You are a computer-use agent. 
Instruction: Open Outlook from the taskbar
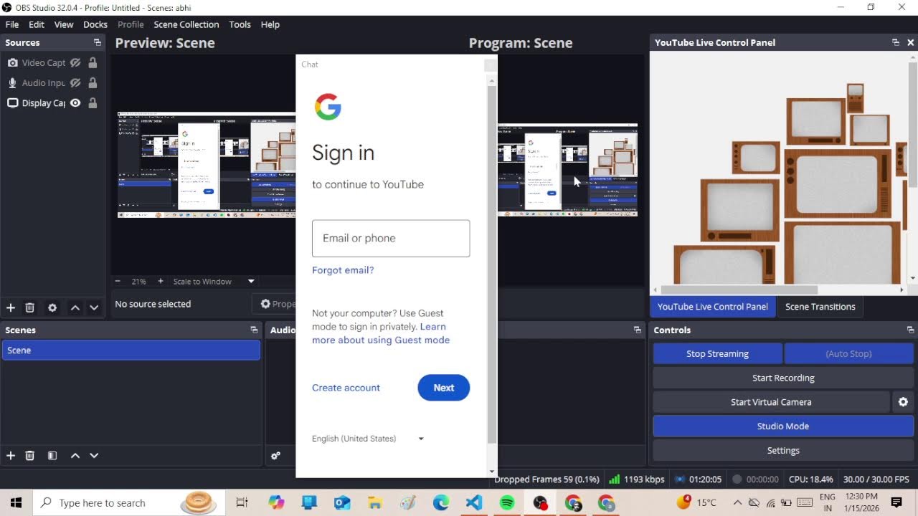point(342,503)
